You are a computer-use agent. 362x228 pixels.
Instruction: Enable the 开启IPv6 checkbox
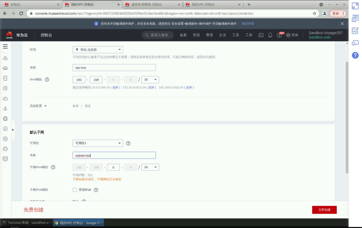coord(75,190)
